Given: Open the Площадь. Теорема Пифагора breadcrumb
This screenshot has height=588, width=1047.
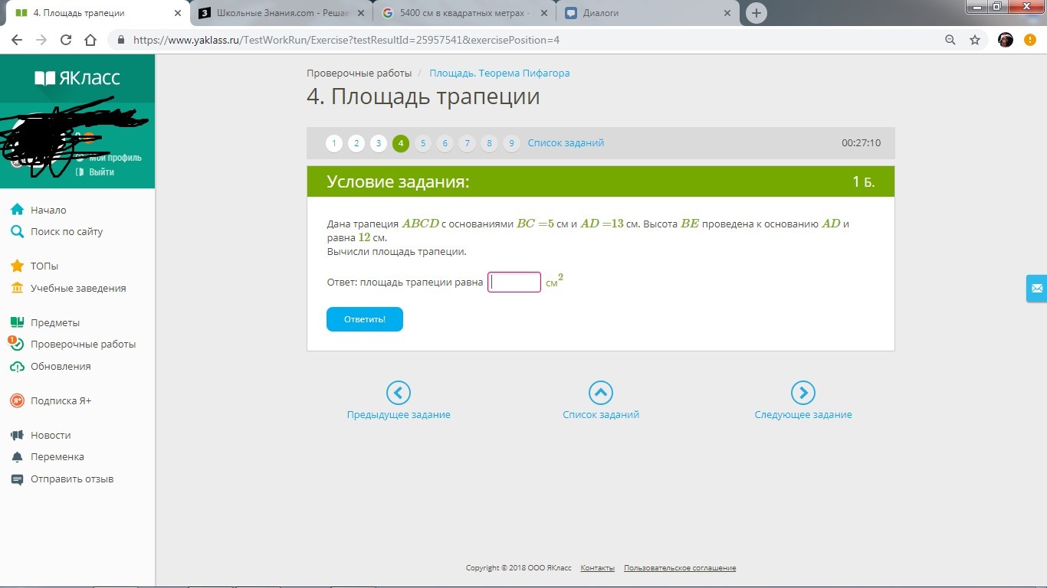Looking at the screenshot, I should tap(500, 73).
